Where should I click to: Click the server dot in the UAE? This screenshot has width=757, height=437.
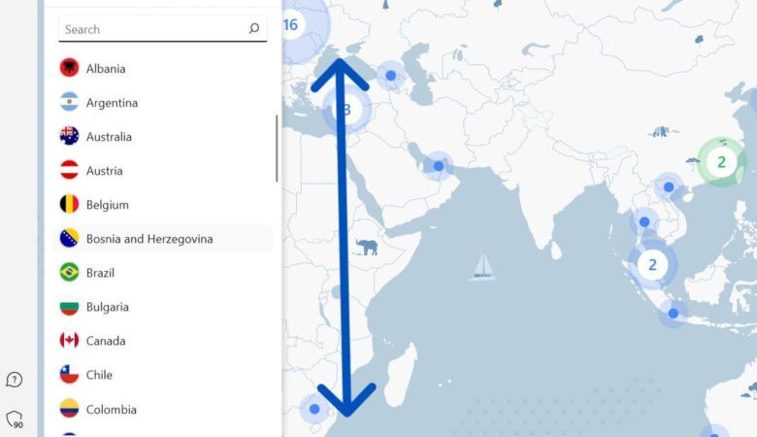coord(439,166)
